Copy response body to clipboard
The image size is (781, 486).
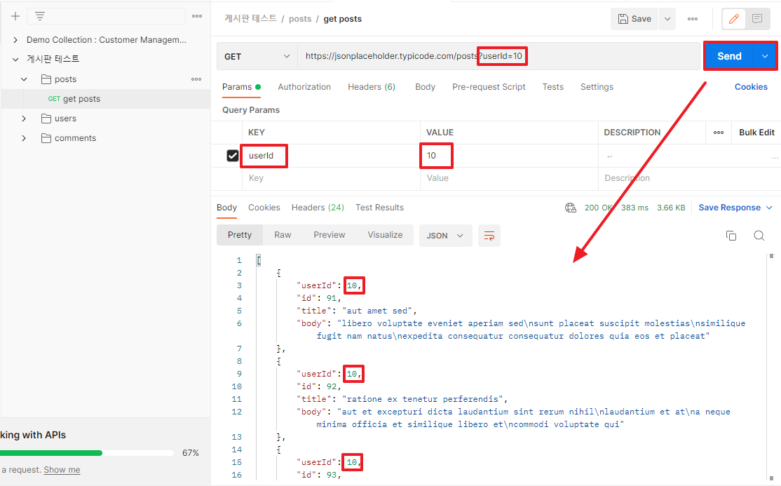click(x=731, y=236)
